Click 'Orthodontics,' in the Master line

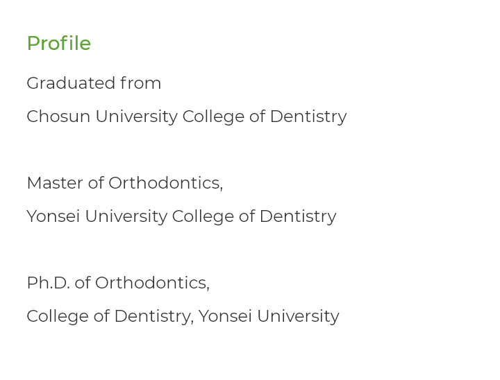pos(165,183)
